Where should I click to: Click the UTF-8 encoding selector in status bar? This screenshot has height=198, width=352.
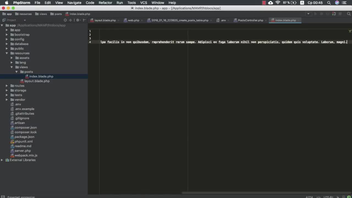[x=328, y=197]
